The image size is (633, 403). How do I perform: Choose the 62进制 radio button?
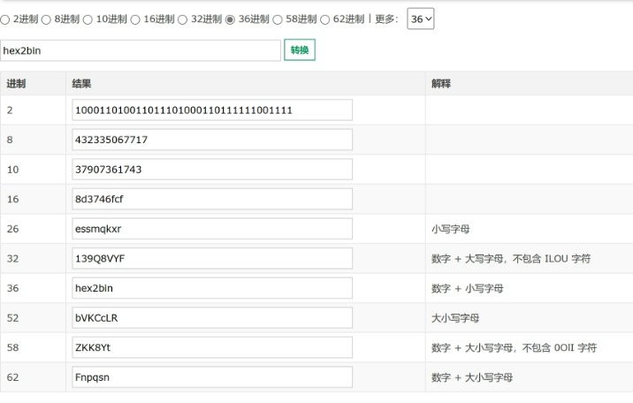point(325,19)
